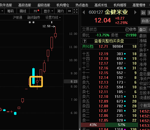
Task: Click stock code 600127
Action: coord(96,12)
